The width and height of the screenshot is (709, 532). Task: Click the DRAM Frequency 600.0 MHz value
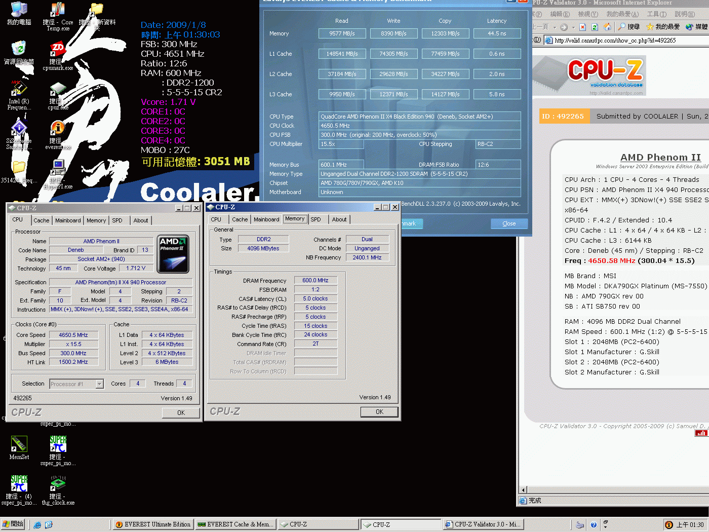316,280
